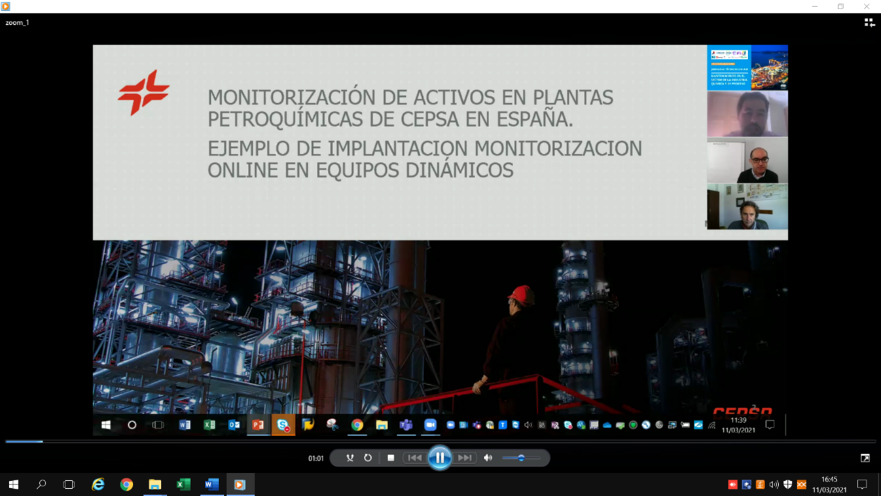Screen dimensions: 881x496
Task: Click the video seek progress bar
Action: click(440, 442)
